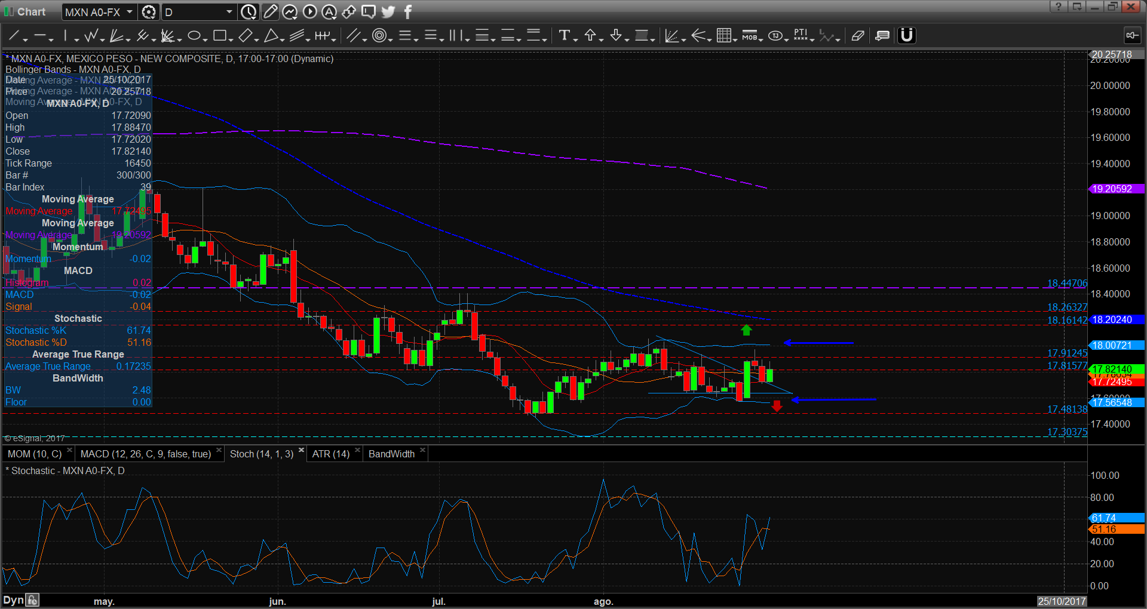Viewport: 1147px width, 609px height.
Task: Click the Stochastic %K value 61.74 in data panel
Action: point(139,331)
